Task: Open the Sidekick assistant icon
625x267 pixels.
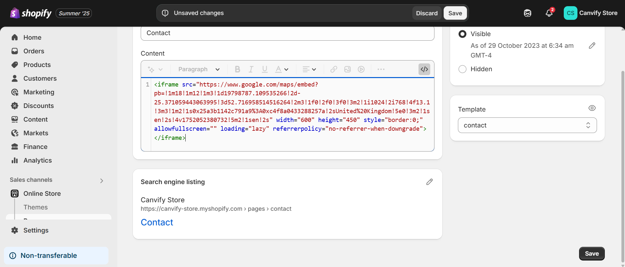Action: point(527,13)
